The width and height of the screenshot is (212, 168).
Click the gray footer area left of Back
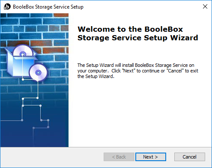52,157
